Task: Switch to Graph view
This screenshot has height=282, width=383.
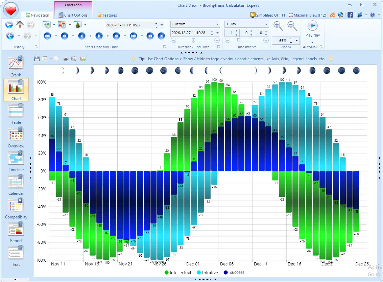Action: [x=16, y=66]
